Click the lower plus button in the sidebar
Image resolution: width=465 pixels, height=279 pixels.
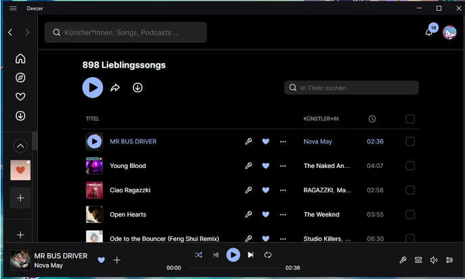click(20, 235)
